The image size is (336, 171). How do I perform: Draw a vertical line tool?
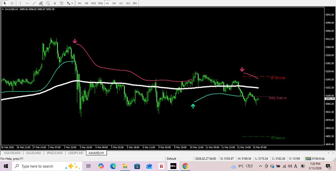pos(20,3)
